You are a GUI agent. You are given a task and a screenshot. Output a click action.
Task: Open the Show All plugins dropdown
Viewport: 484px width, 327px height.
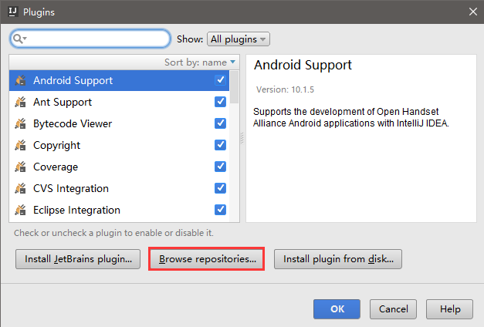239,39
